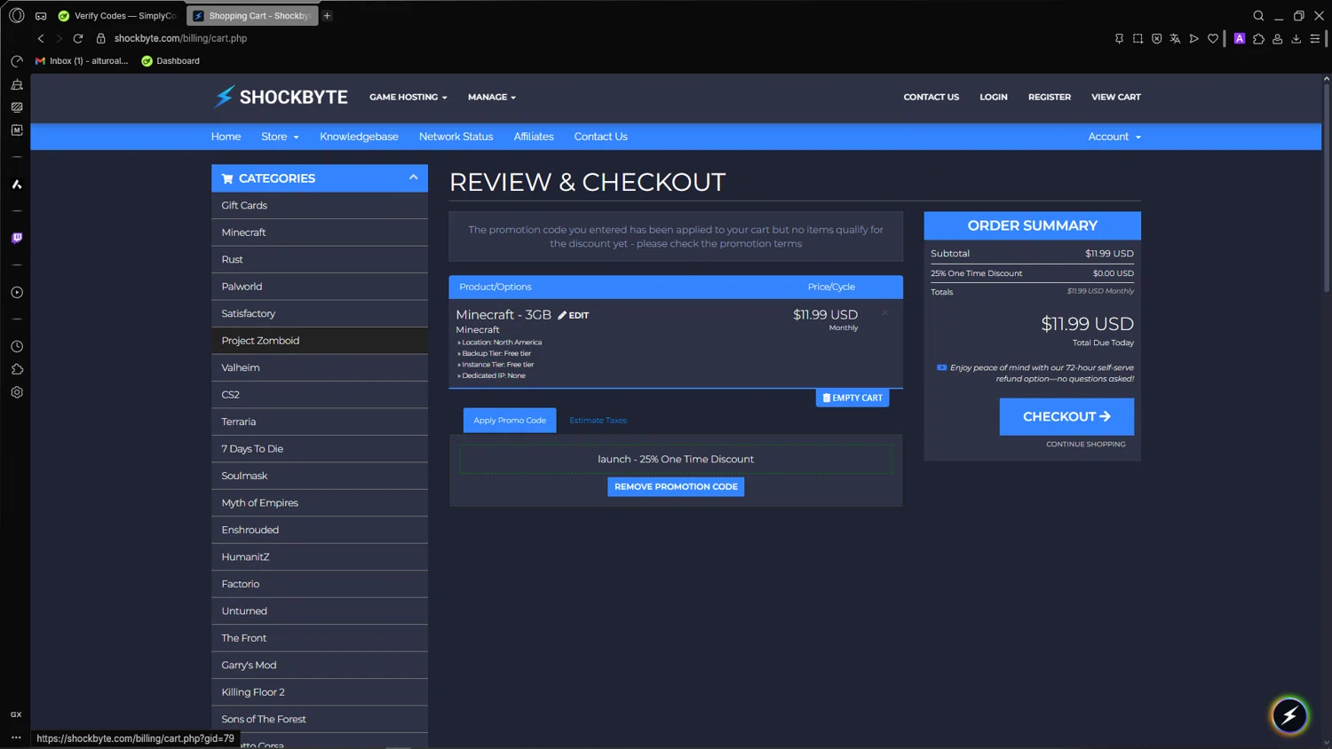Open the Store dropdown in blue navbar
The image size is (1332, 749).
coord(280,137)
